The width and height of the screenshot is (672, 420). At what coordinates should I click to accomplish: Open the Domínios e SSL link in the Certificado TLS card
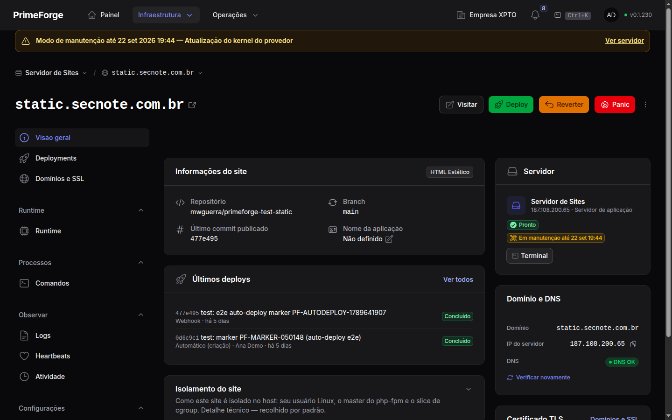614,418
